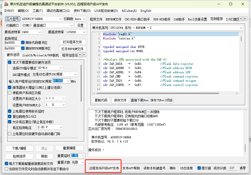The height and width of the screenshot is (175, 251).
Task: Switch to 程序文件 tab
Action: point(96,19)
